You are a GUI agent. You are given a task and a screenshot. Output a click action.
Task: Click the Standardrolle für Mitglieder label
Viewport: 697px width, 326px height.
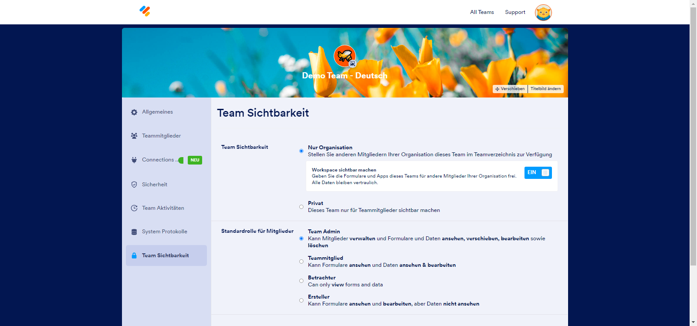tap(257, 231)
